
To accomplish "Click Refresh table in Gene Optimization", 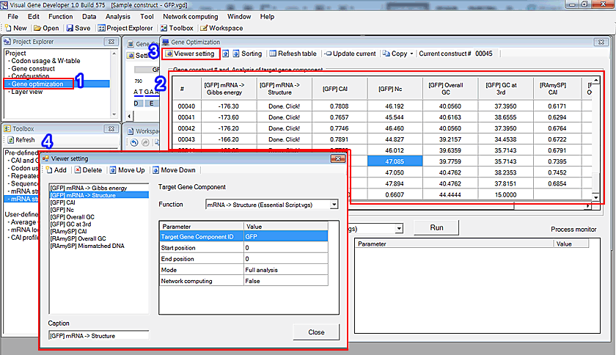I will (293, 54).
